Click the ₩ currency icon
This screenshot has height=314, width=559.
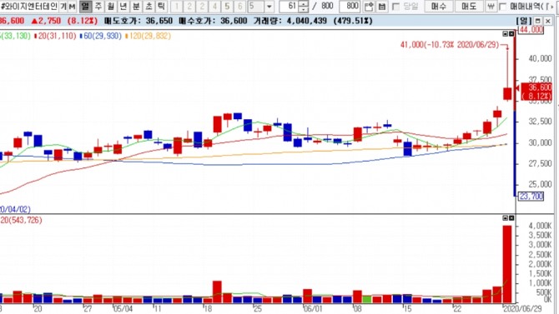click(491, 6)
